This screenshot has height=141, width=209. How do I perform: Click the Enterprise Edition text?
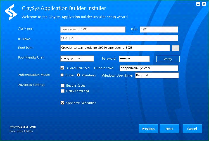(21, 131)
